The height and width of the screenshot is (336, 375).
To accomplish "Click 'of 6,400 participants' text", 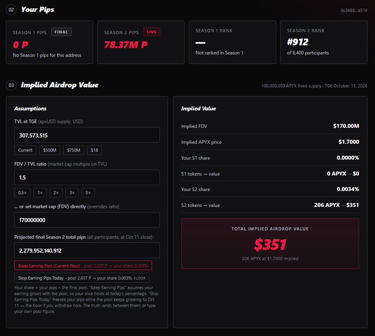I will tap(308, 53).
